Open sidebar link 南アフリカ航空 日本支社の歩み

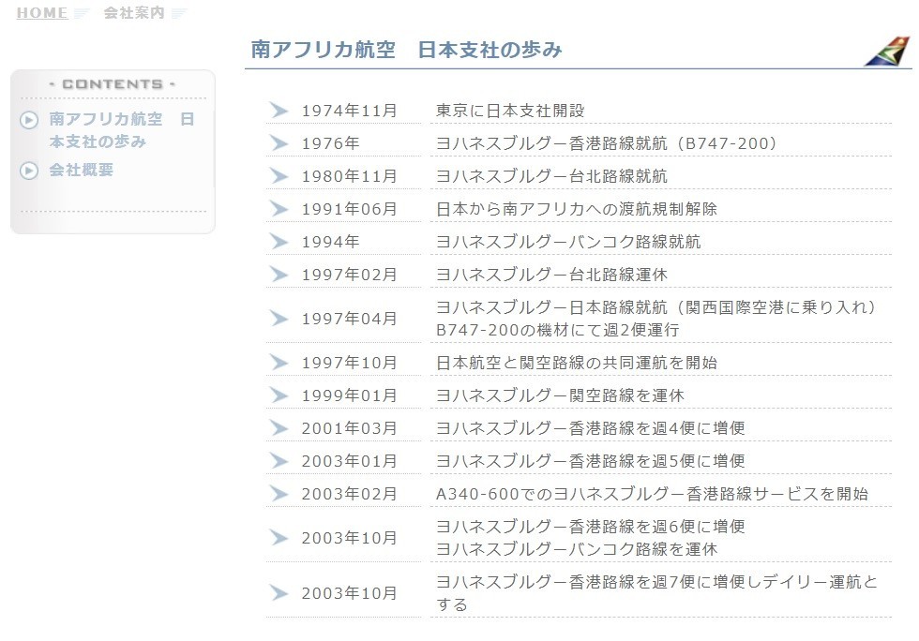(122, 130)
